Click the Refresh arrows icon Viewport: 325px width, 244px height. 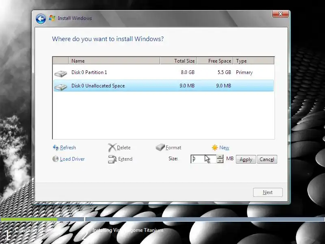[x=56, y=148]
